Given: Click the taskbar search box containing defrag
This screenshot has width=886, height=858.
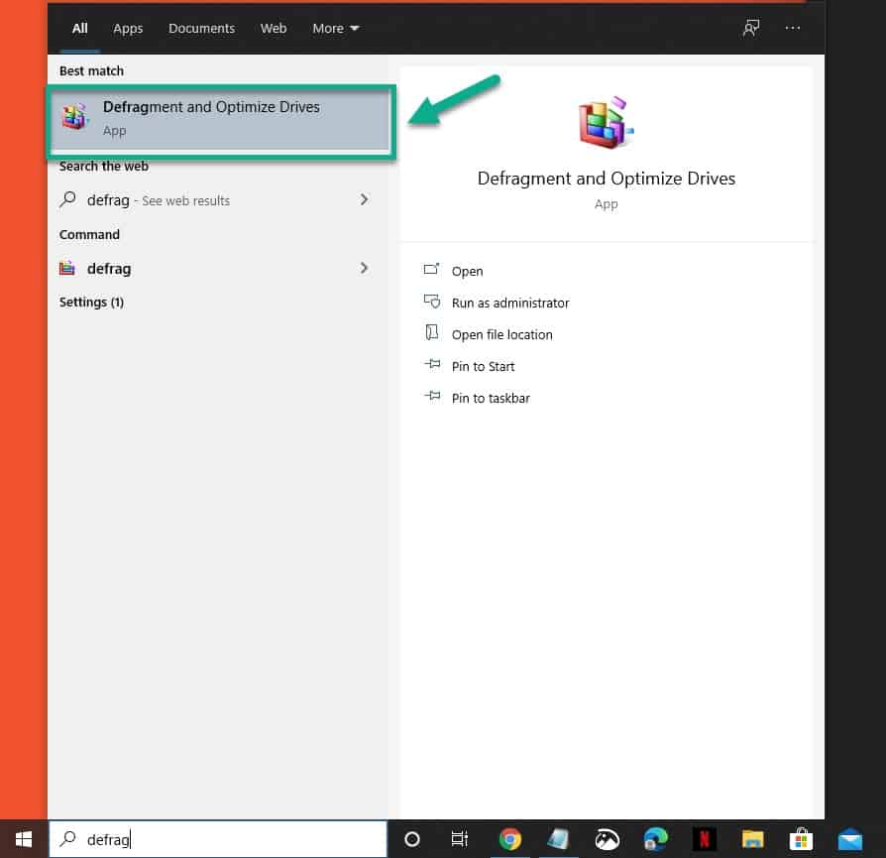Looking at the screenshot, I should [x=218, y=839].
